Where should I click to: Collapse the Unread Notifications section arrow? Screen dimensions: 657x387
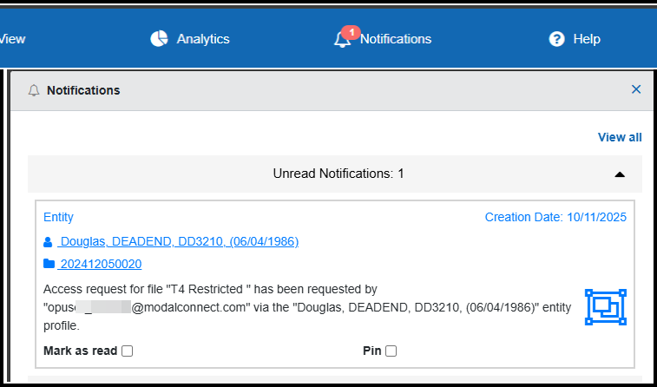619,174
